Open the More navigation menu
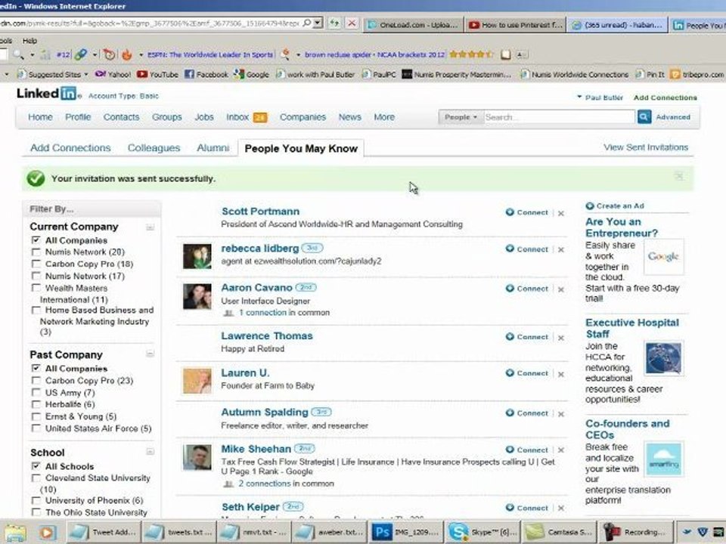 pos(384,117)
